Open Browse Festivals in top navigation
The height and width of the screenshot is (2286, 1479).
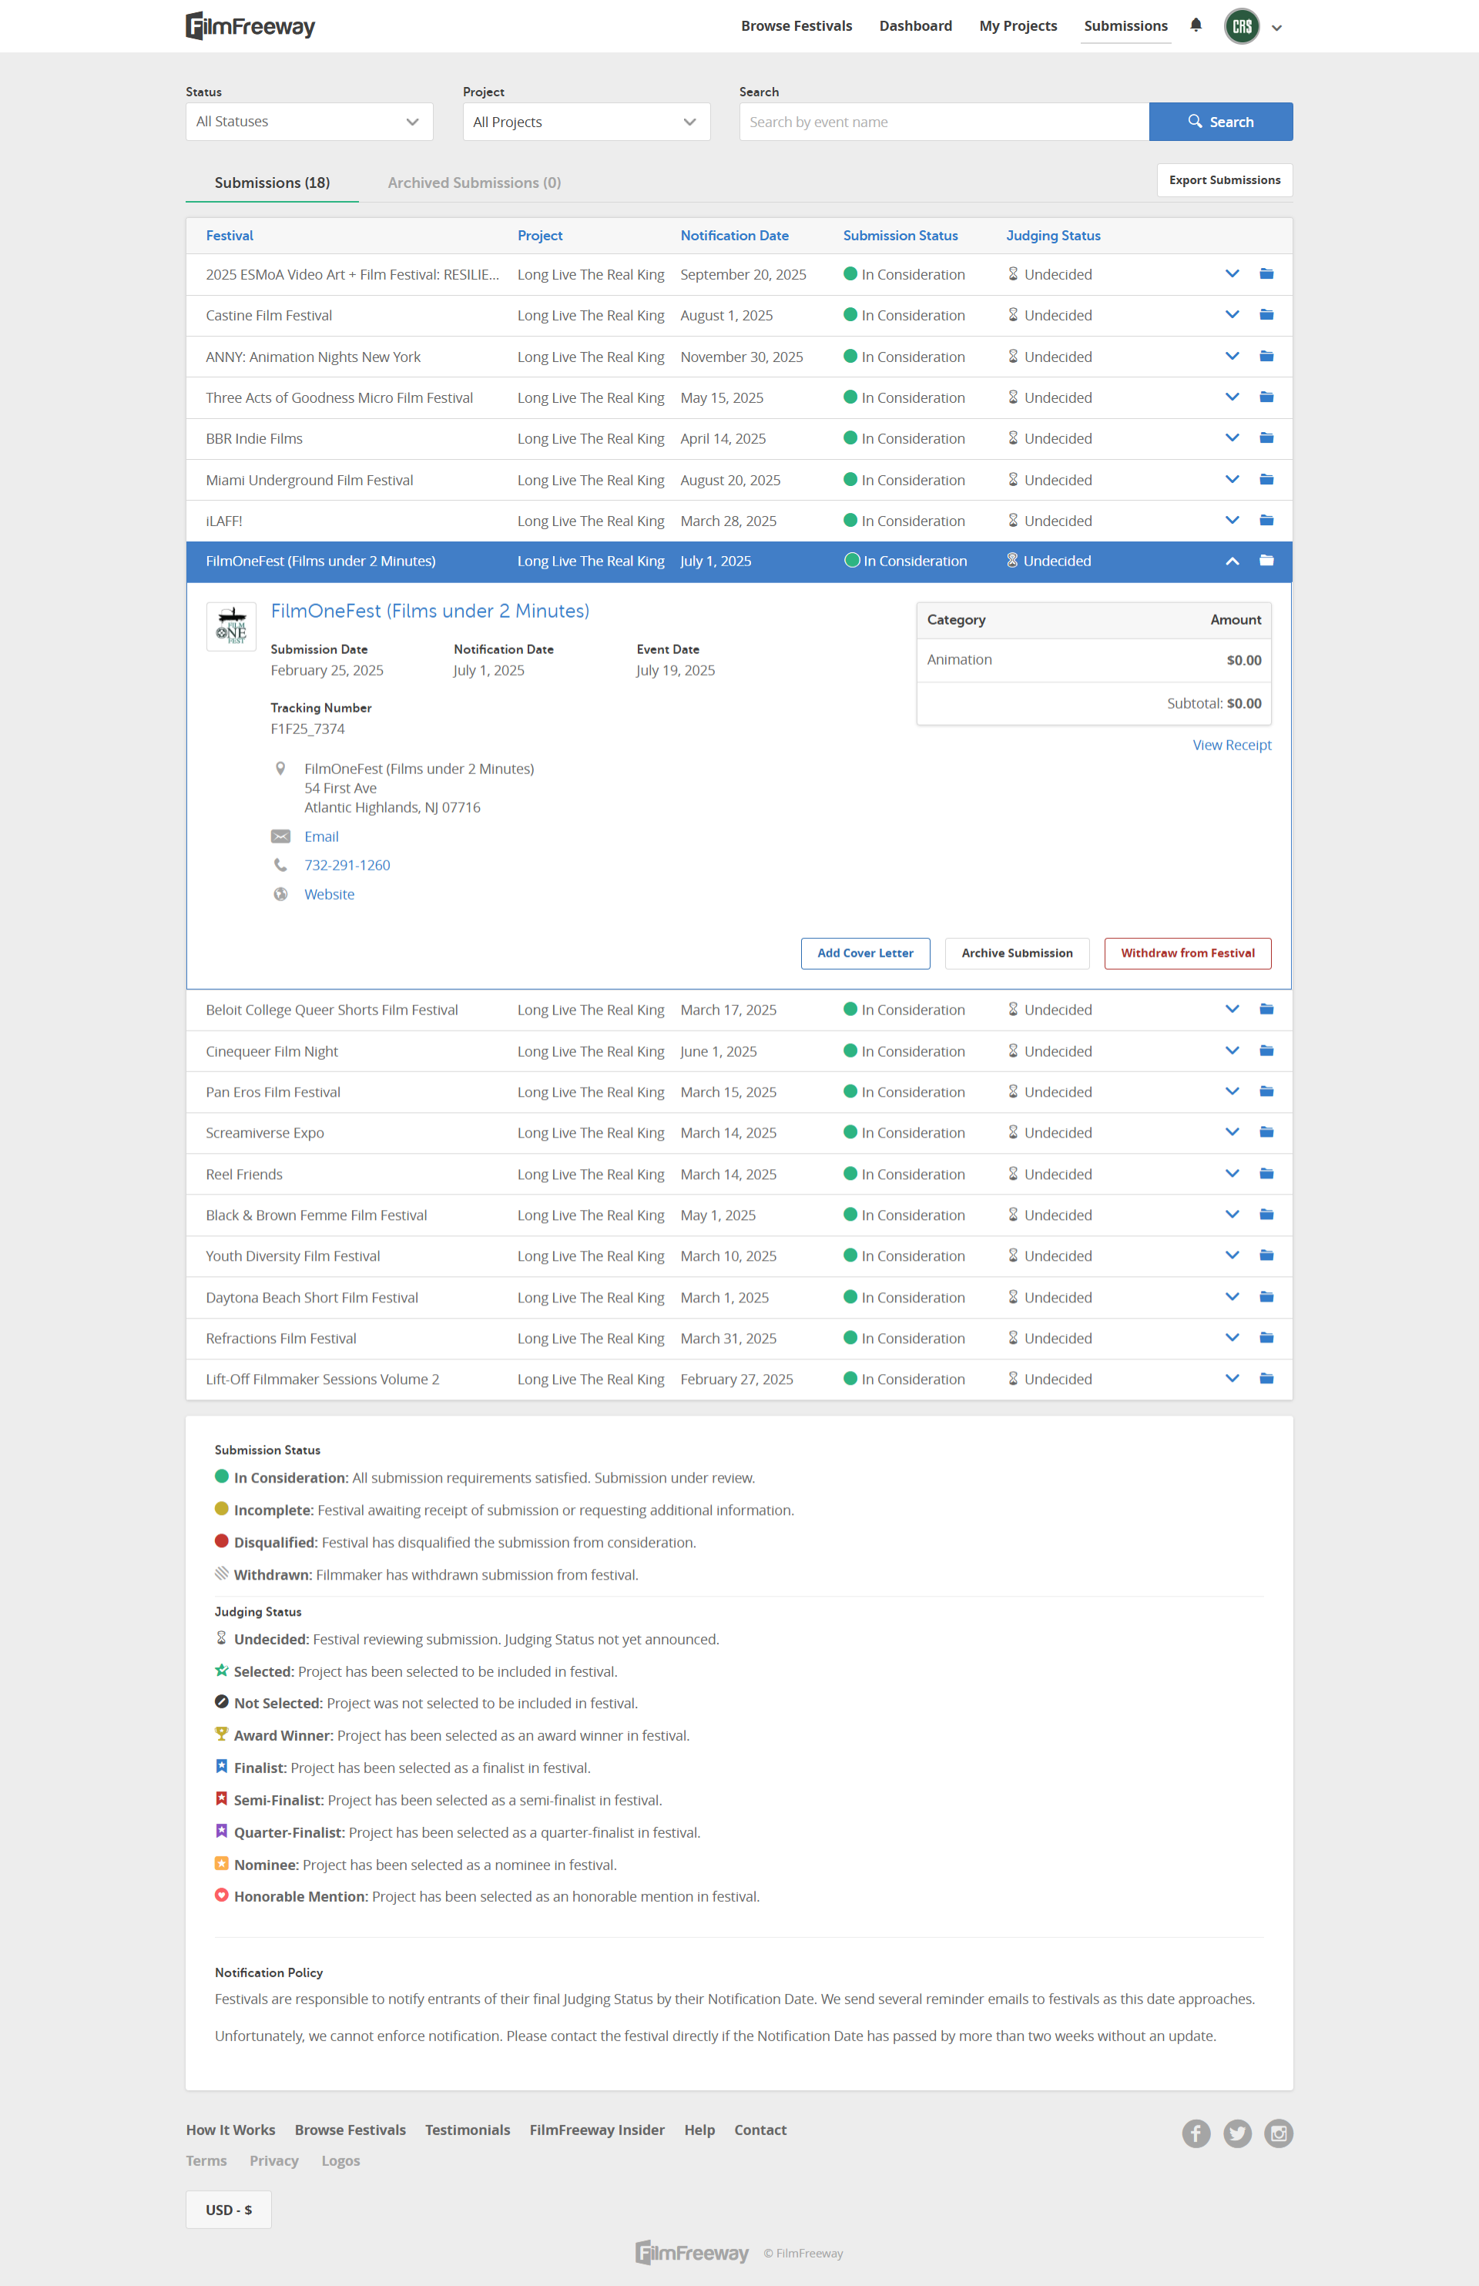(797, 26)
